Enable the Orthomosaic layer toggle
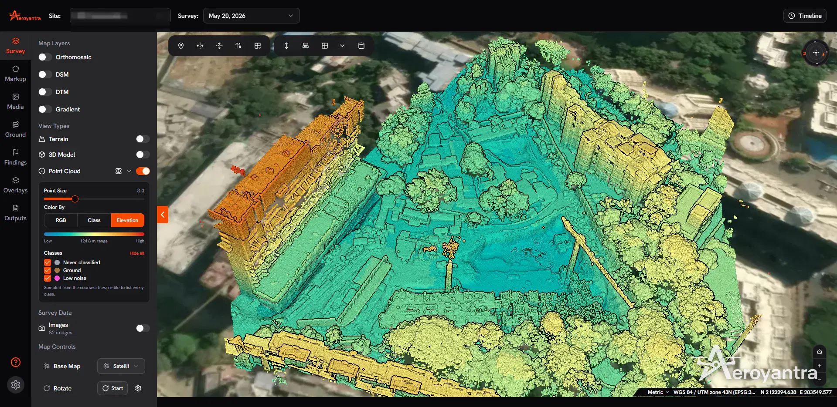This screenshot has width=837, height=407. (45, 57)
